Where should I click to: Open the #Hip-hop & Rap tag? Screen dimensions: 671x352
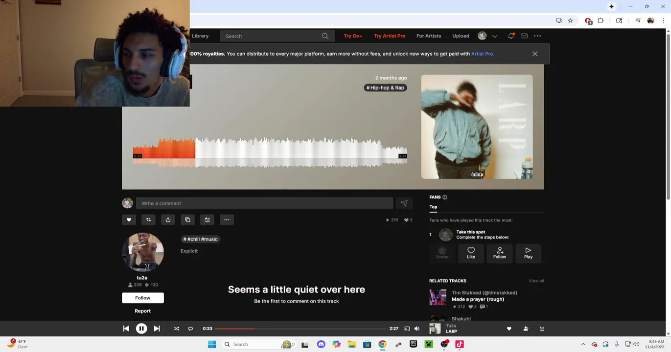tap(386, 88)
